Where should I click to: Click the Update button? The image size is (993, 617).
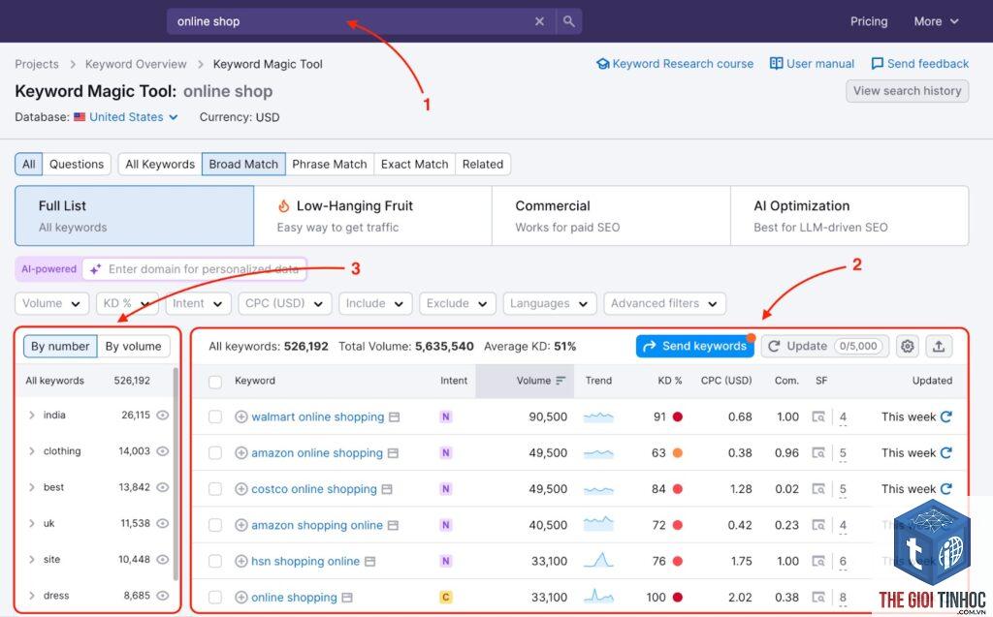coord(825,346)
